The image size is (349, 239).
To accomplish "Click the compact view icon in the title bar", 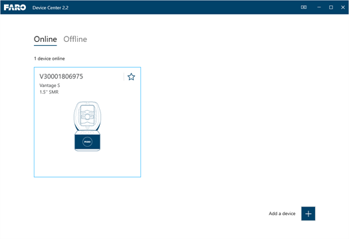I will (304, 7).
